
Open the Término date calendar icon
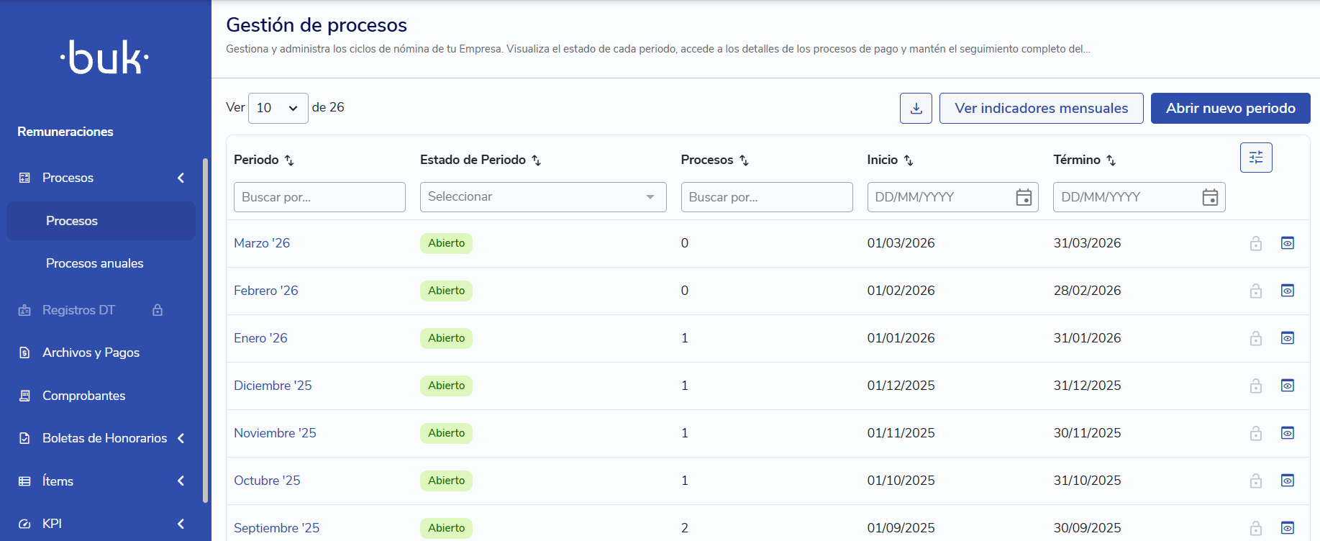coord(1210,197)
